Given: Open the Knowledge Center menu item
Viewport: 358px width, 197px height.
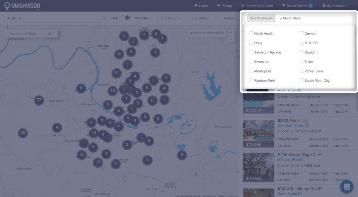Looking at the screenshot, I should coord(257,6).
